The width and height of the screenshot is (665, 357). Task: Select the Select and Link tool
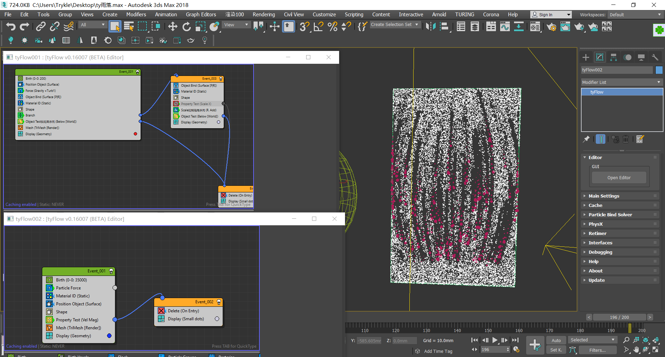coord(41,26)
